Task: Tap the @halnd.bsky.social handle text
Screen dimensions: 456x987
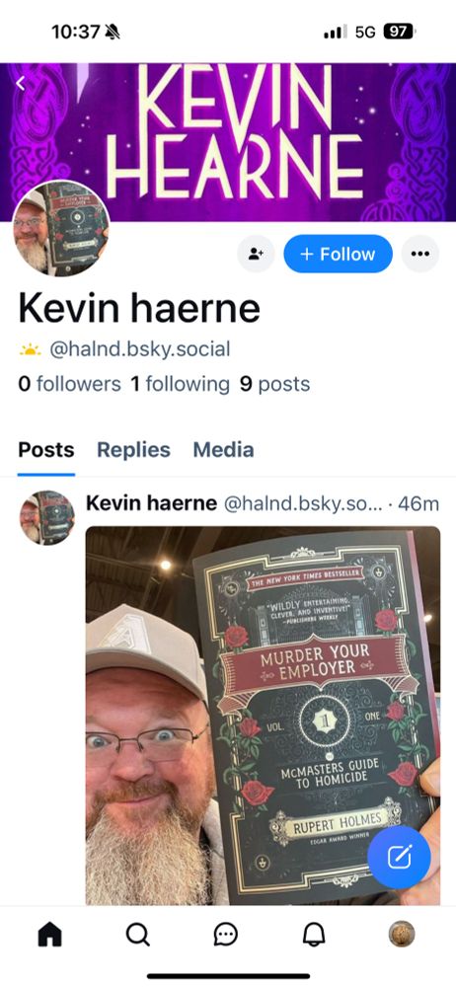Action: pyautogui.click(x=139, y=348)
